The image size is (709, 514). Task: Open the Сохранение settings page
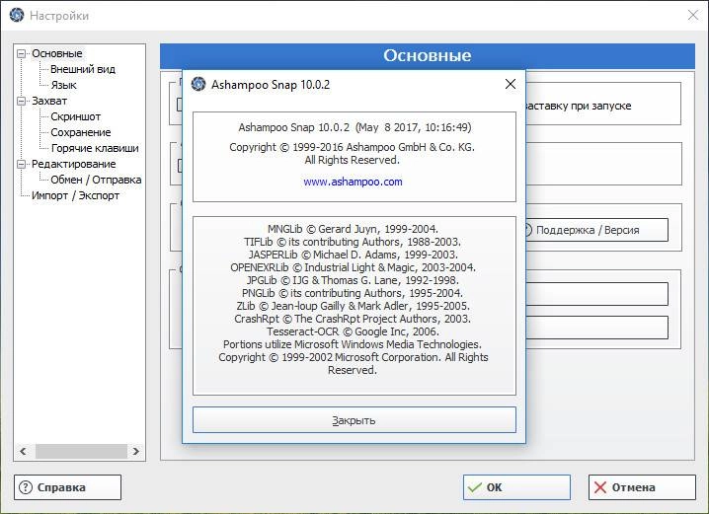(x=81, y=132)
